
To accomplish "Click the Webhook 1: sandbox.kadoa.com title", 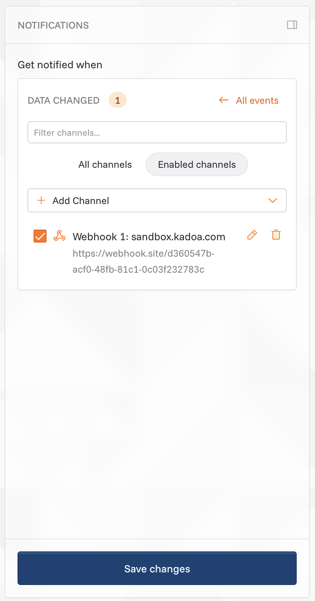I will pos(149,237).
